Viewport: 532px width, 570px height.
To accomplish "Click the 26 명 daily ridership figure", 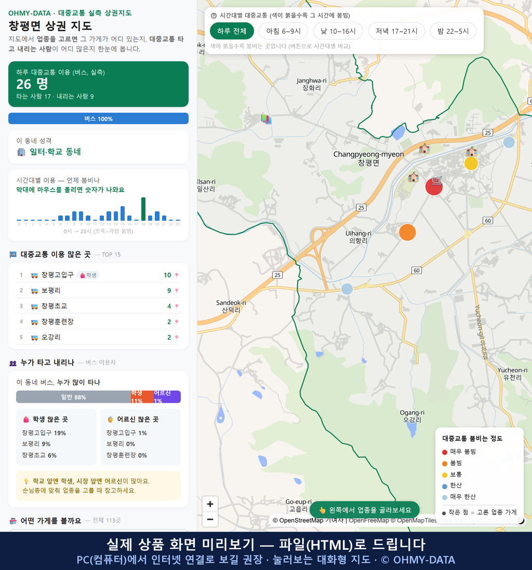I will pyautogui.click(x=32, y=84).
